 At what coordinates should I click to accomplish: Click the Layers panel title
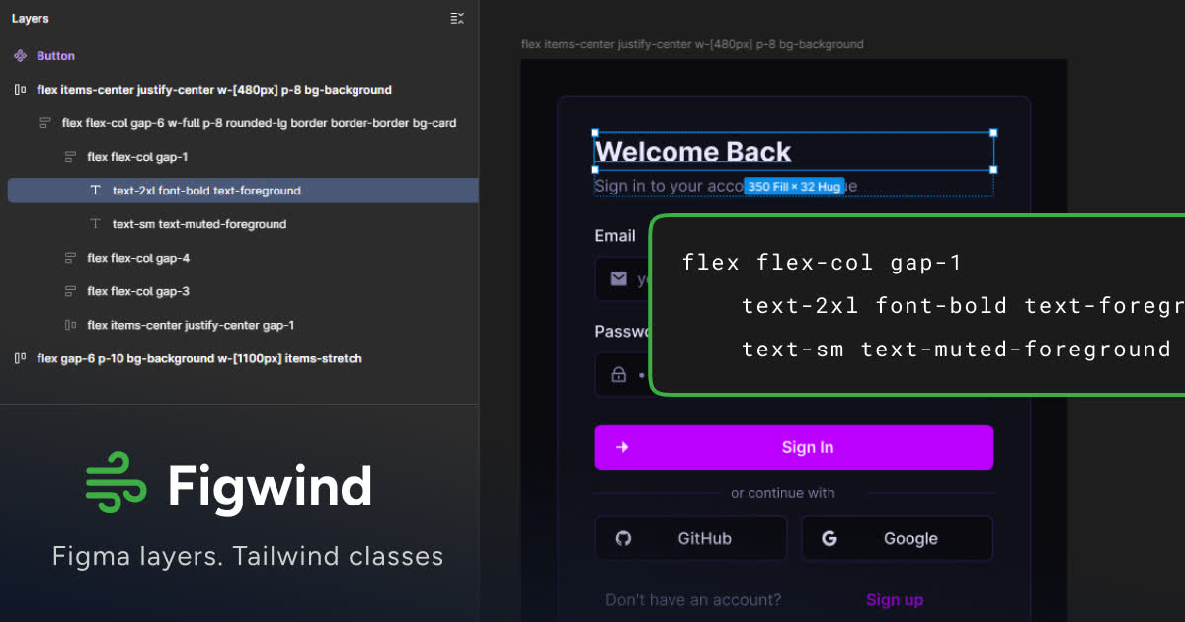pos(31,18)
